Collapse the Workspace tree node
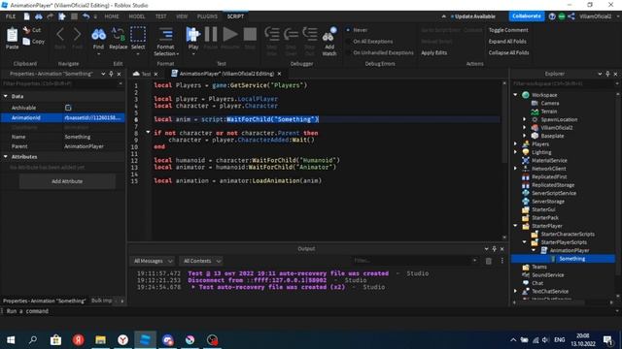This screenshot has width=622, height=349. 516,95
